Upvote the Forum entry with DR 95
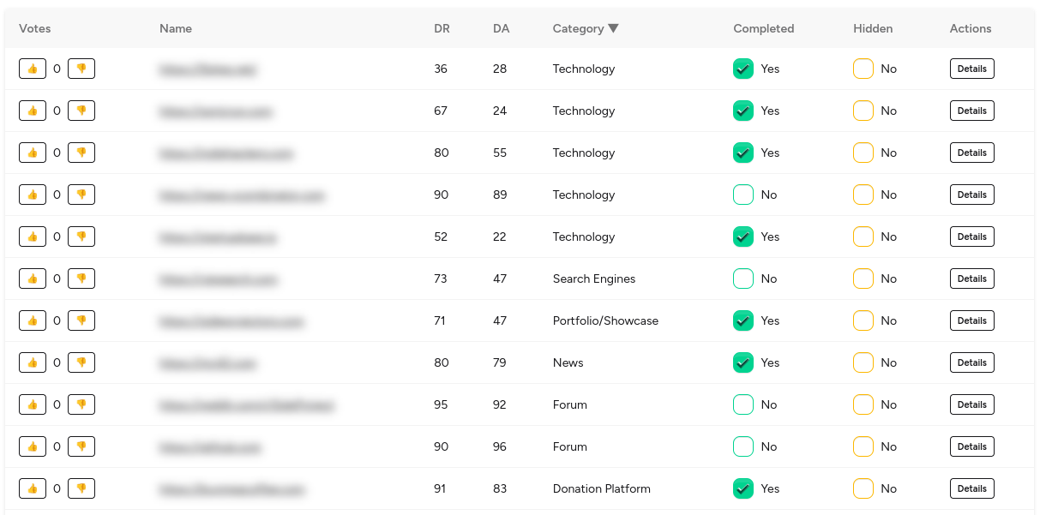 click(33, 404)
